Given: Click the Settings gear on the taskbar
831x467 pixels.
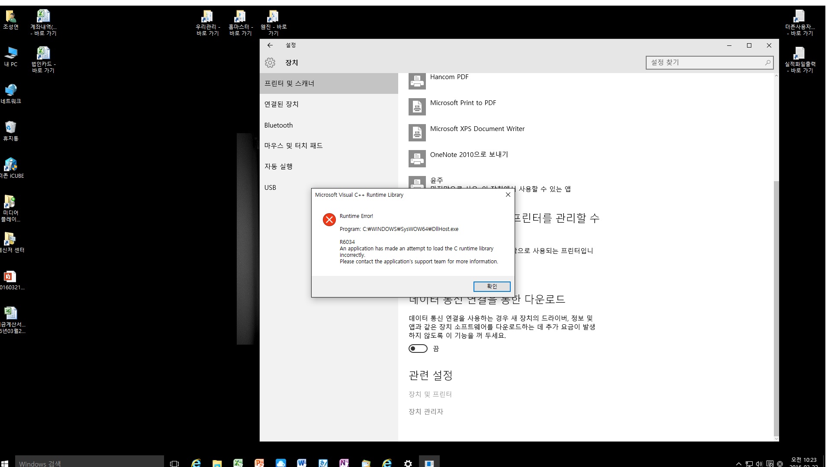Looking at the screenshot, I should click(408, 463).
